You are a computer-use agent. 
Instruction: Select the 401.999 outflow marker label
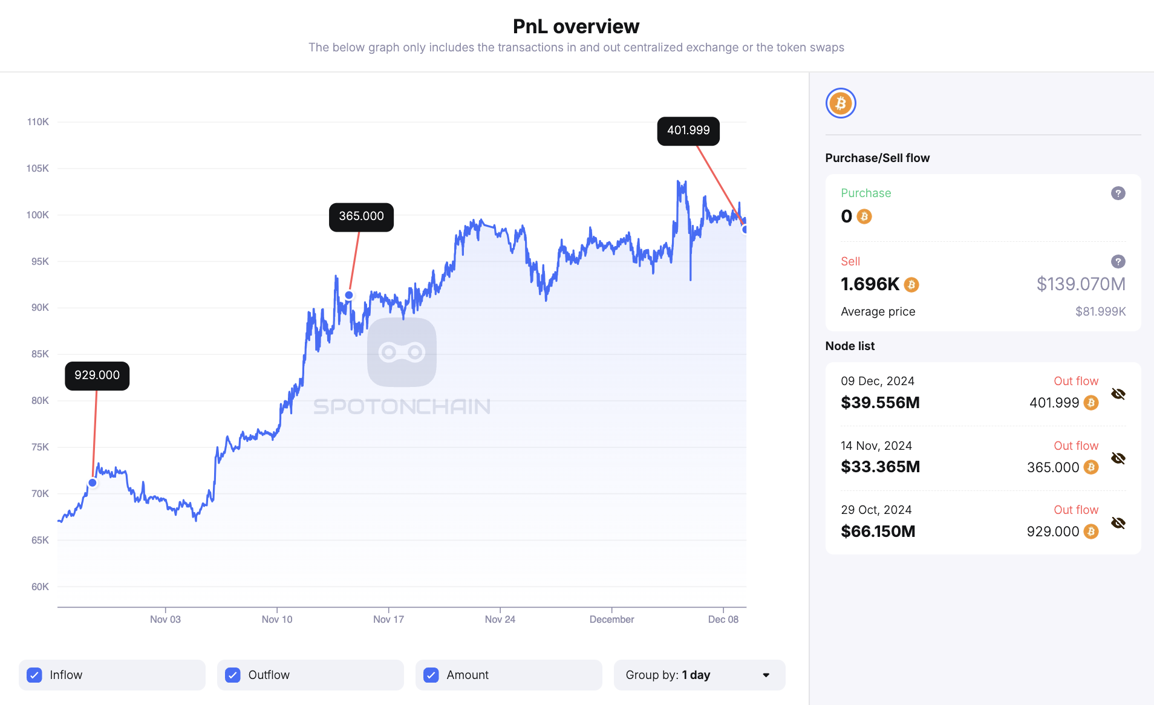tap(688, 131)
